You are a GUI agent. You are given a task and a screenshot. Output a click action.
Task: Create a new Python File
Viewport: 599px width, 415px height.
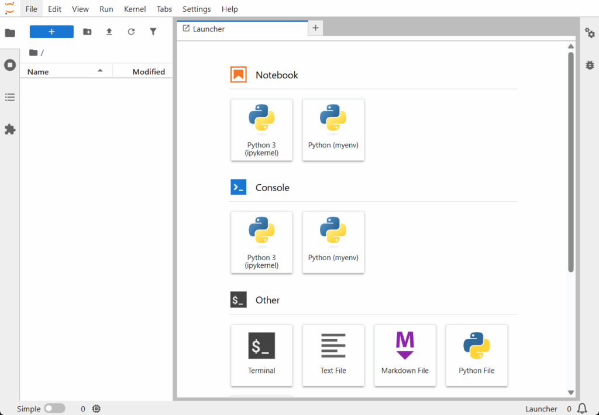tap(477, 355)
